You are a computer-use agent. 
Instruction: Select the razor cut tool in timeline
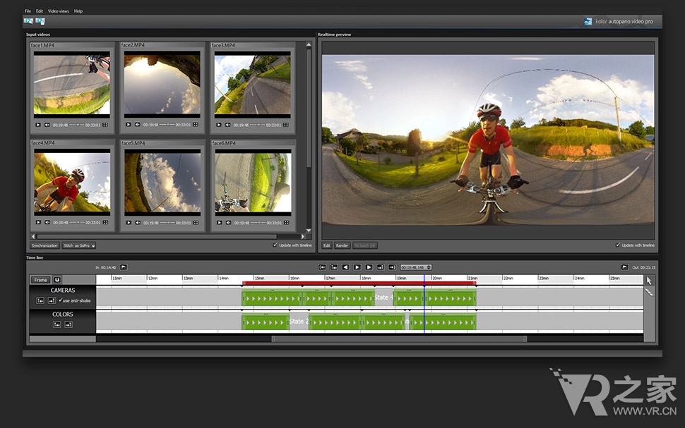point(649,293)
